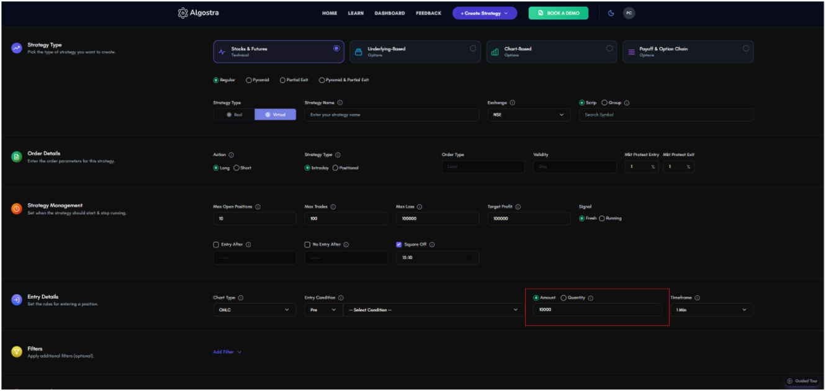Select the Partial Exit radio option
This screenshot has height=391, width=826.
(x=282, y=80)
